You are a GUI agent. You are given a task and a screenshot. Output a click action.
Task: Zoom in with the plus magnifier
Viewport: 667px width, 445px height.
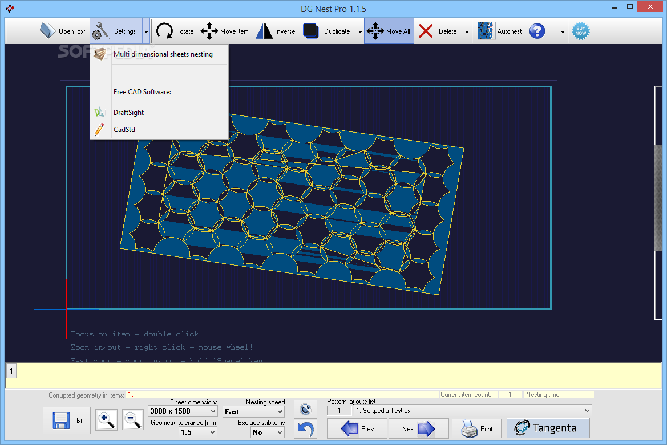(x=106, y=420)
